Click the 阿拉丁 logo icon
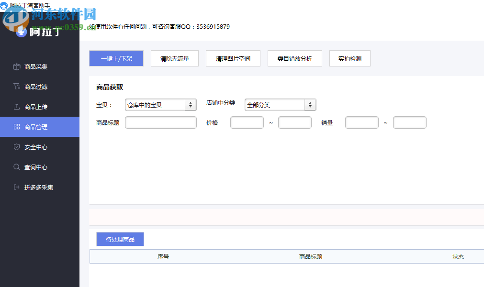 (21, 32)
